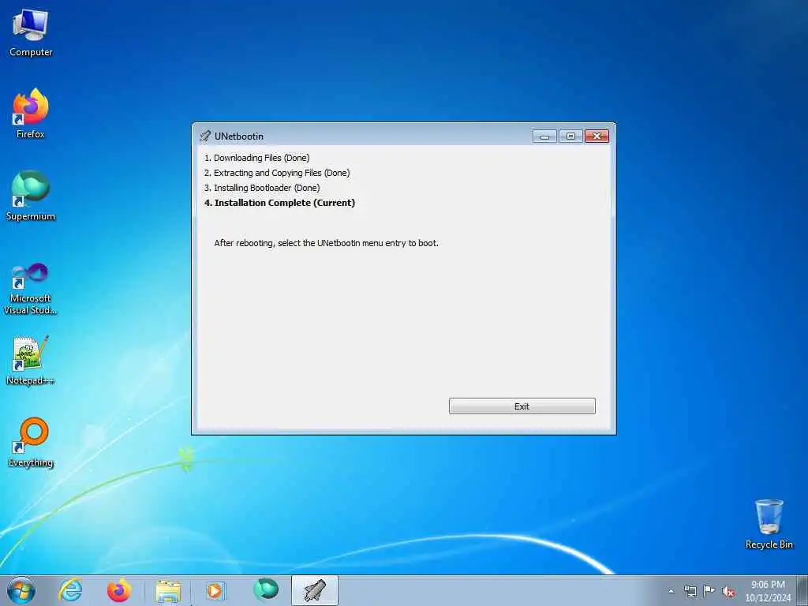808x606 pixels.
Task: Click the muted volume tray icon
Action: coord(728,592)
